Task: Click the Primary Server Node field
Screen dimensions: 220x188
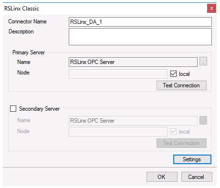Action: 118,74
